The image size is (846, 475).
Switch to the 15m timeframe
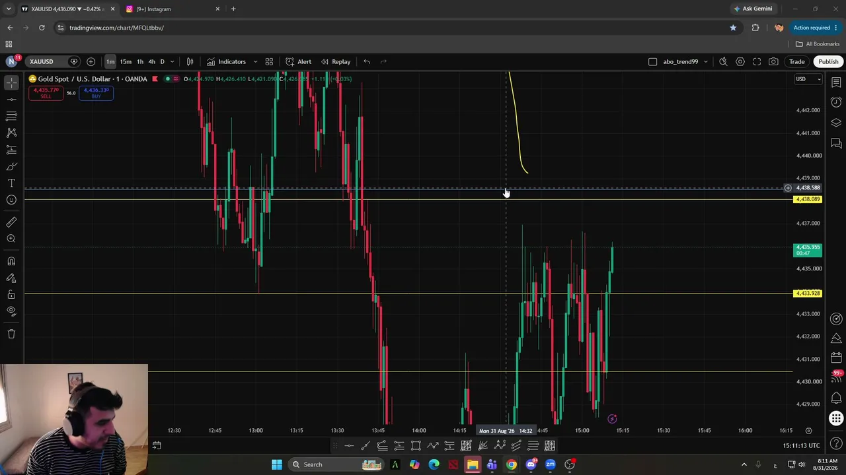[x=126, y=61]
